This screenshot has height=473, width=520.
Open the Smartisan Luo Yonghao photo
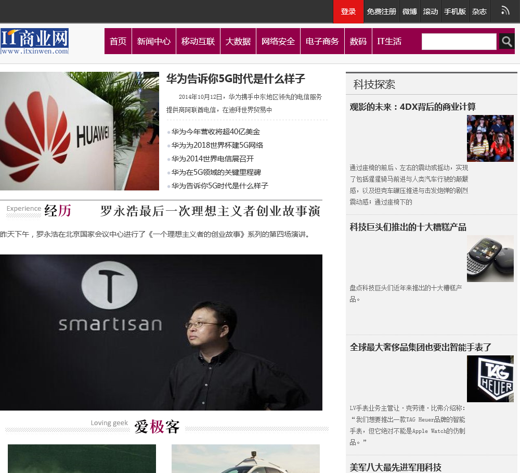click(x=161, y=333)
